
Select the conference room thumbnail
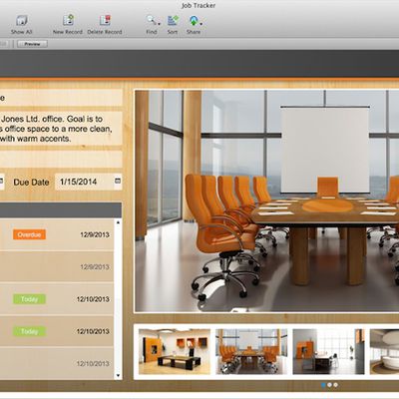(x=251, y=351)
